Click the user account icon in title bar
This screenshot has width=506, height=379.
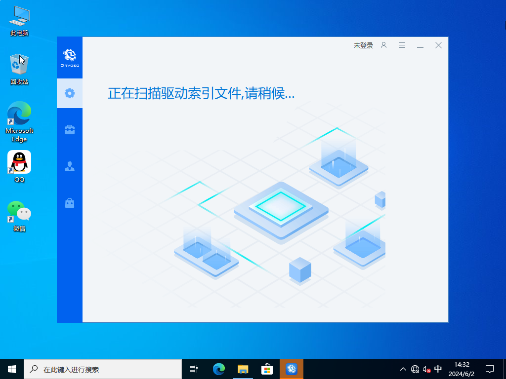click(x=384, y=45)
